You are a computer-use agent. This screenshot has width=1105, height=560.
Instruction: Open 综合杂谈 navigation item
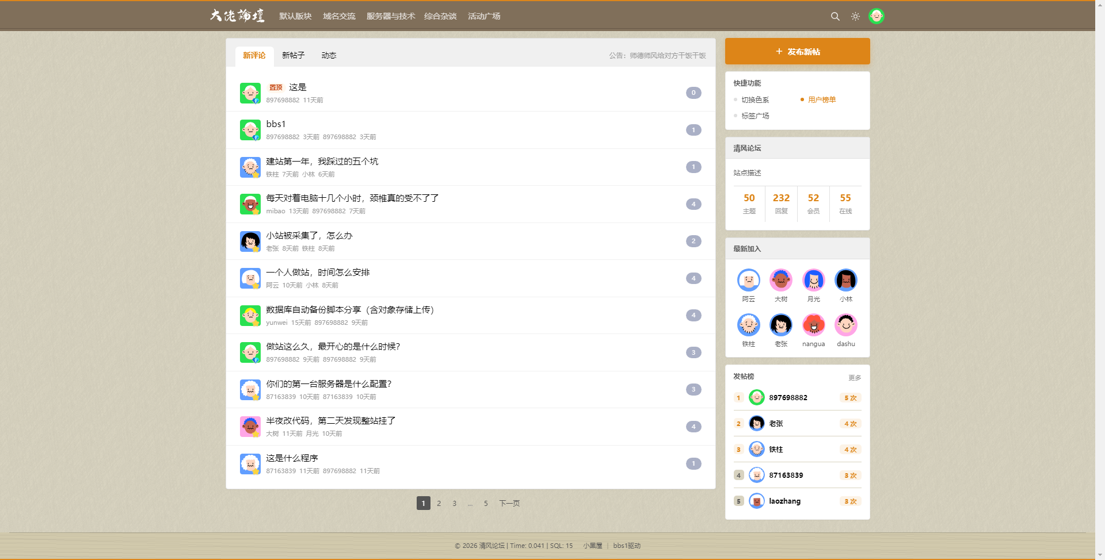tap(440, 16)
